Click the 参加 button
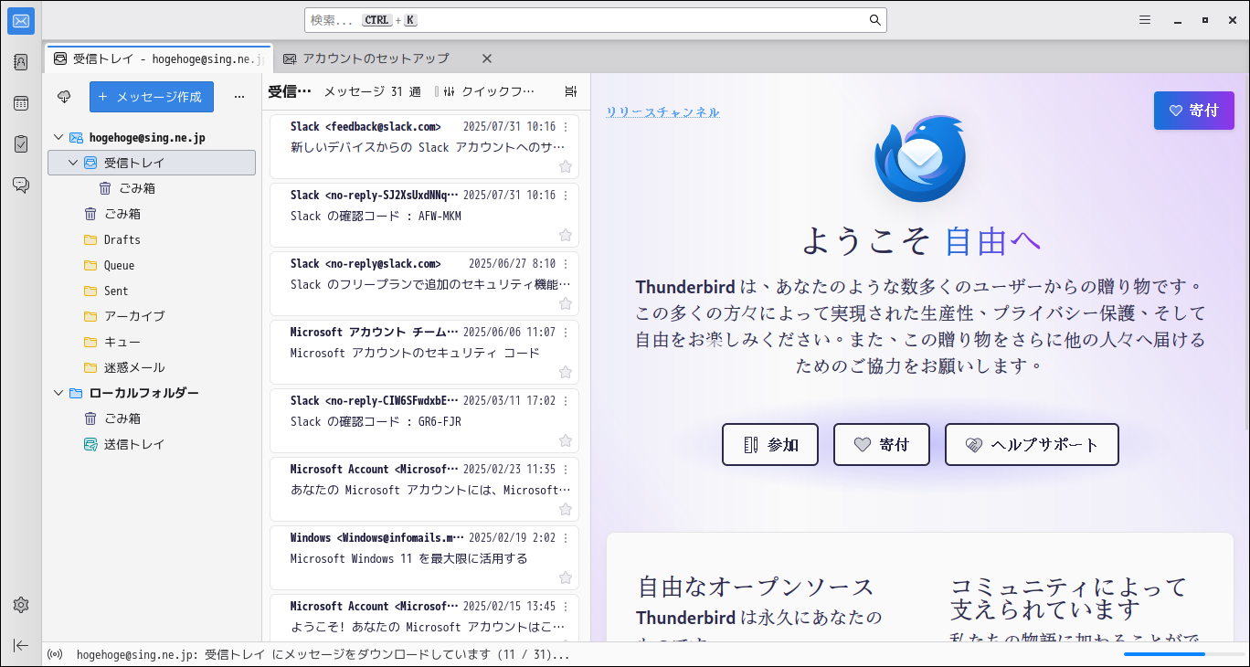1250x667 pixels. click(x=770, y=445)
